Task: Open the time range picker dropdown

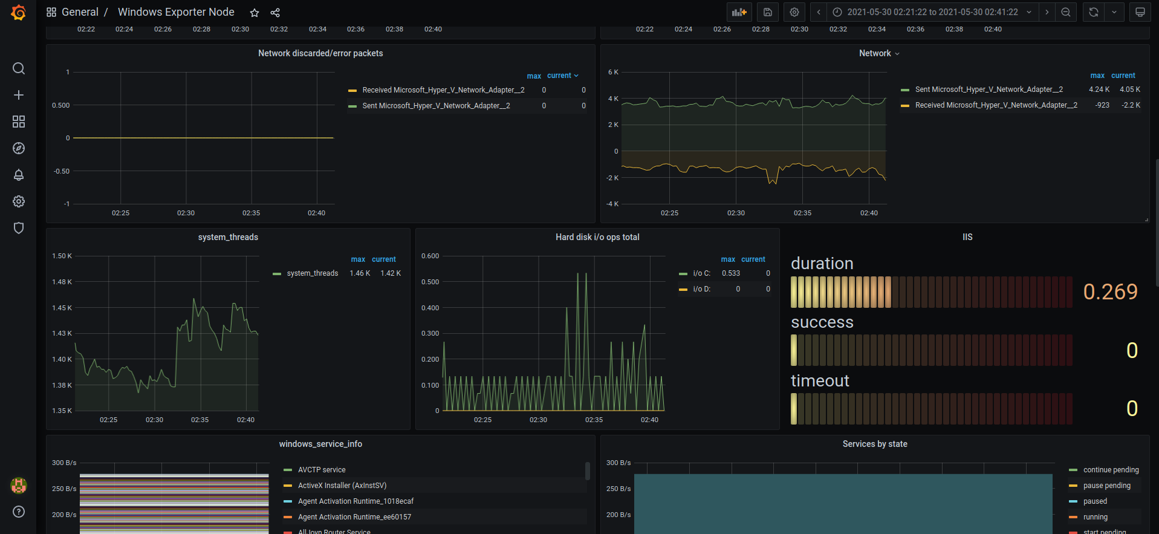Action: (x=932, y=12)
